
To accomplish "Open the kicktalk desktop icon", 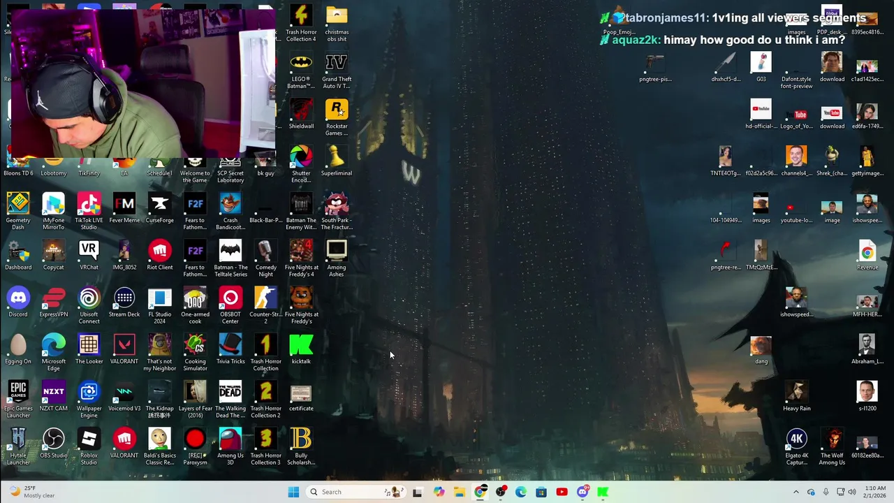I will point(301,349).
